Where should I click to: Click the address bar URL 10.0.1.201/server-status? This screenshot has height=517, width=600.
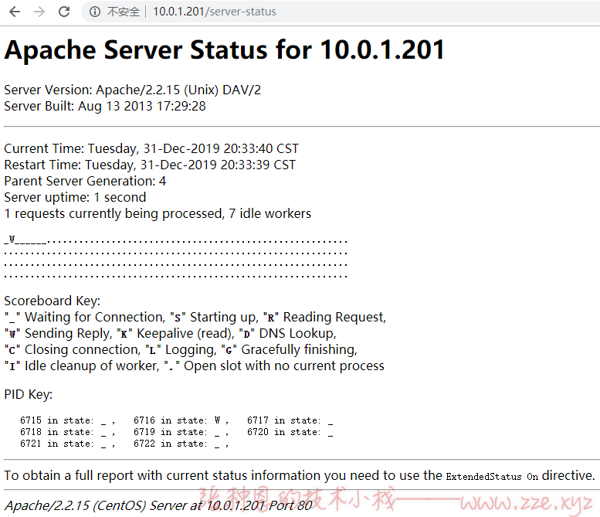point(215,12)
